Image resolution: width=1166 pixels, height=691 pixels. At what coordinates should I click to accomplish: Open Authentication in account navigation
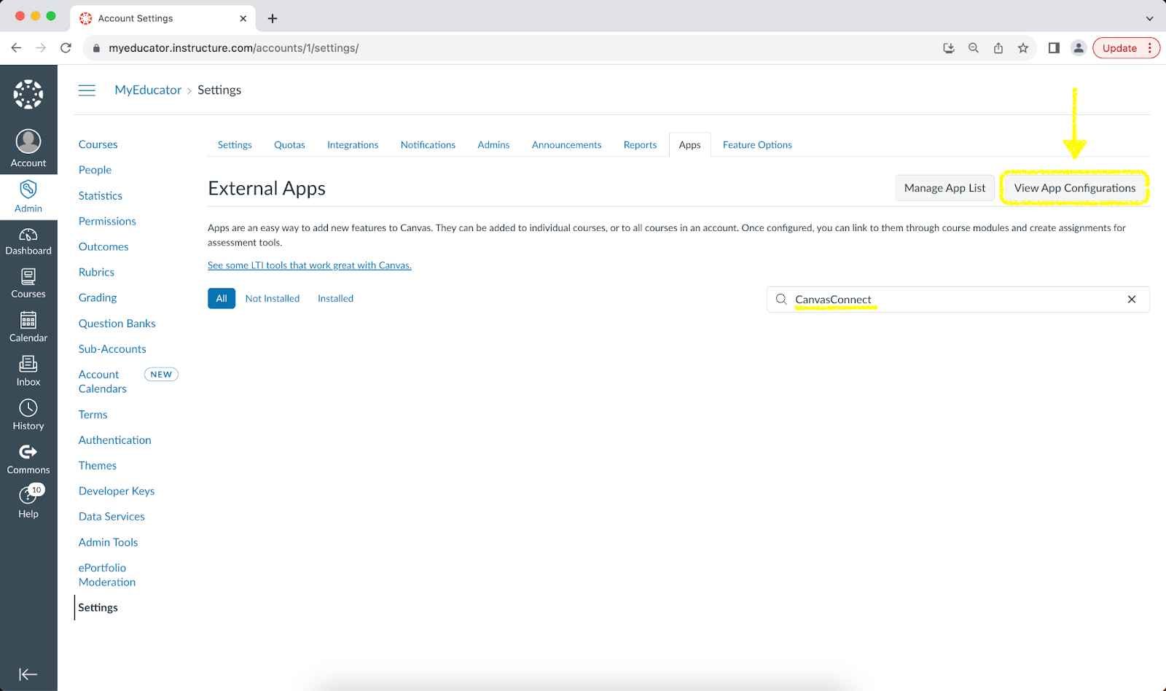pyautogui.click(x=114, y=440)
